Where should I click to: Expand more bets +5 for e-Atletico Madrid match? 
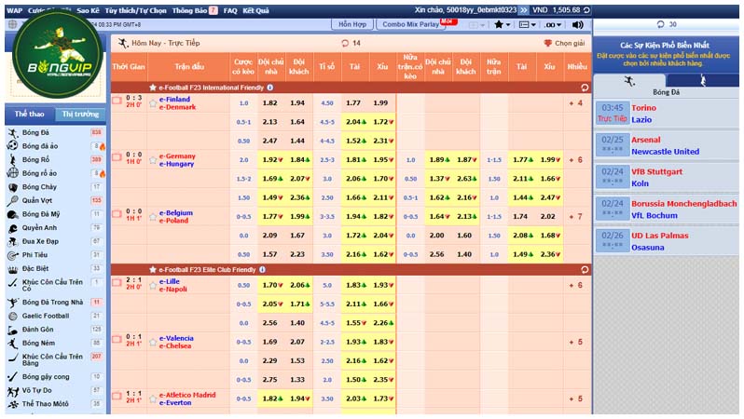[x=575, y=399]
